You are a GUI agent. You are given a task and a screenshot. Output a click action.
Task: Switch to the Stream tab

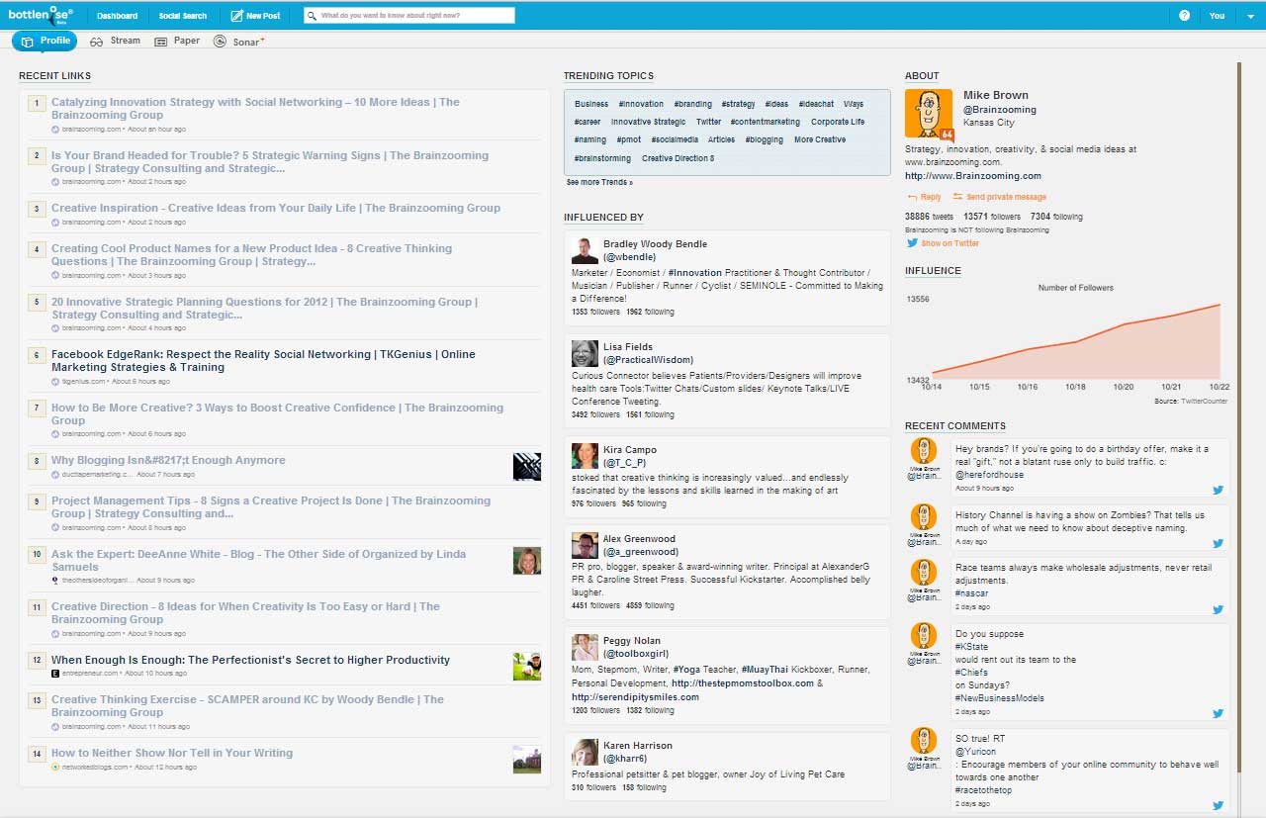click(115, 41)
